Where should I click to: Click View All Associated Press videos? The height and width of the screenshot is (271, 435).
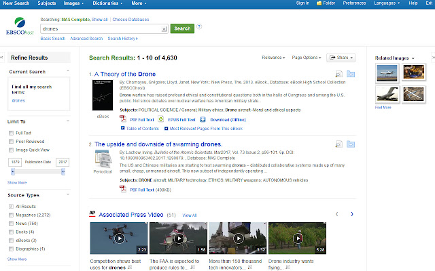(x=190, y=215)
